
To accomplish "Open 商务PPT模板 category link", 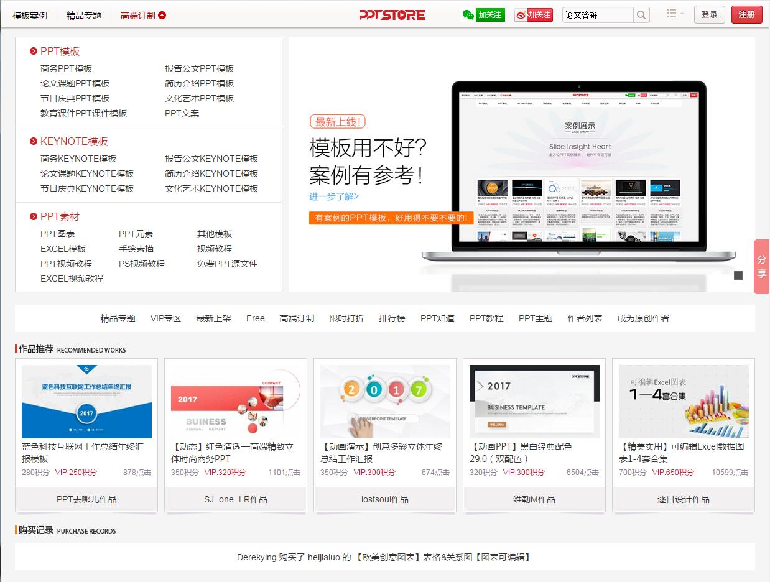I will tap(67, 68).
